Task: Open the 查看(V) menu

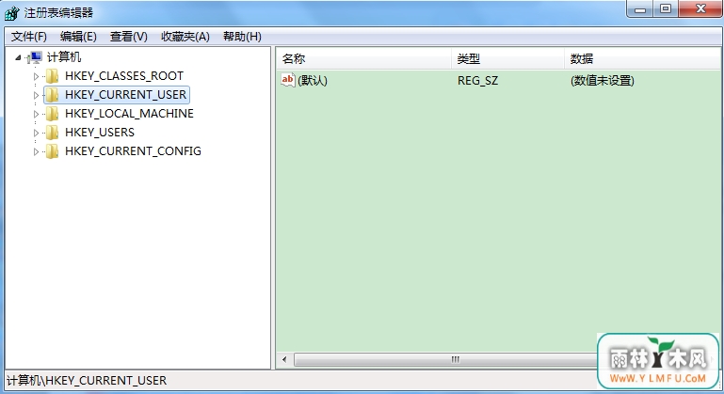Action: point(128,37)
